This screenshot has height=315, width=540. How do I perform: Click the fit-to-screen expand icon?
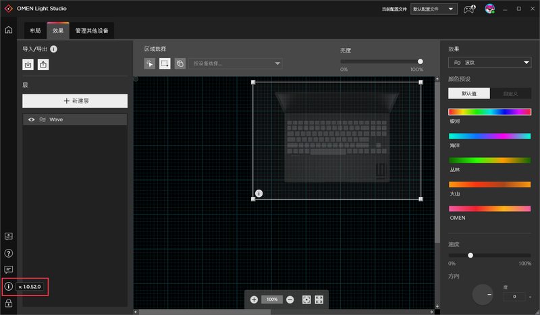pyautogui.click(x=319, y=299)
